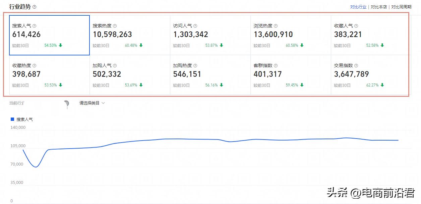This screenshot has height=204, width=421.
Task: Click help icon beside 搜索热度 label
Action: (115, 26)
